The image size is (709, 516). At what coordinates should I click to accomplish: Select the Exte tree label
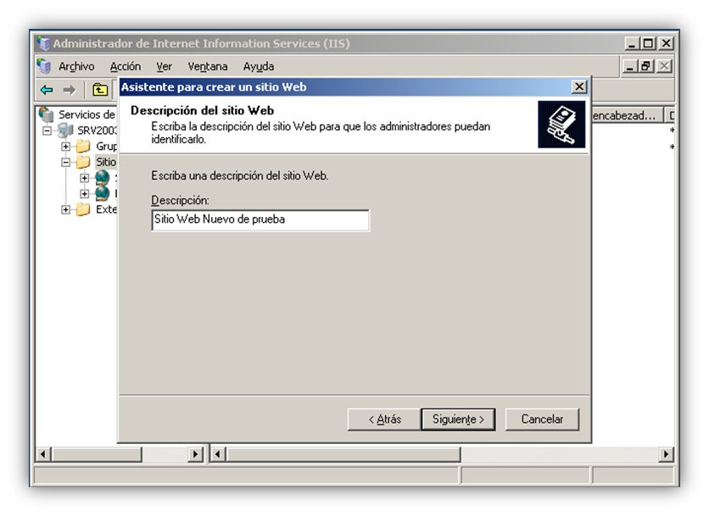pyautogui.click(x=106, y=209)
